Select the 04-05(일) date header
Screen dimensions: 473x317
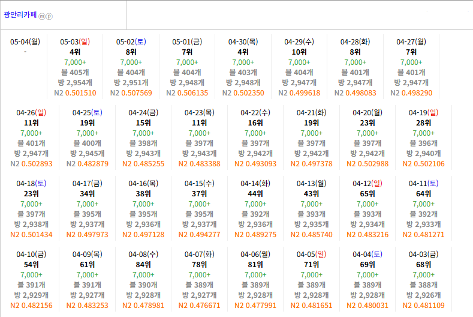pyautogui.click(x=312, y=255)
